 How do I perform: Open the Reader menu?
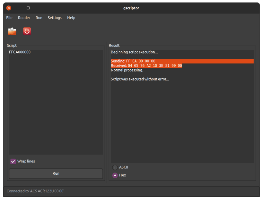pos(24,18)
